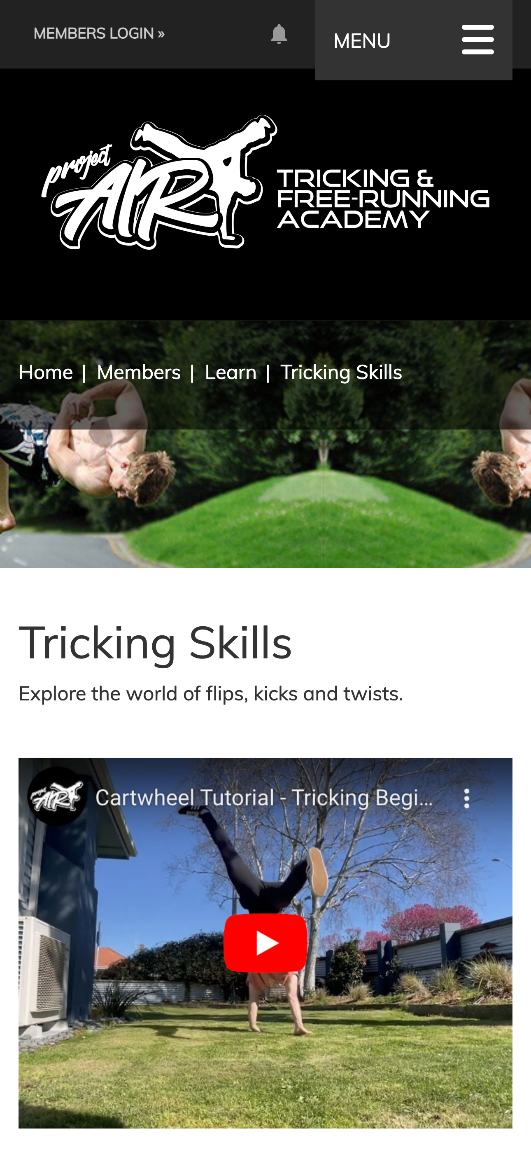Click the YouTube play button

[x=265, y=943]
